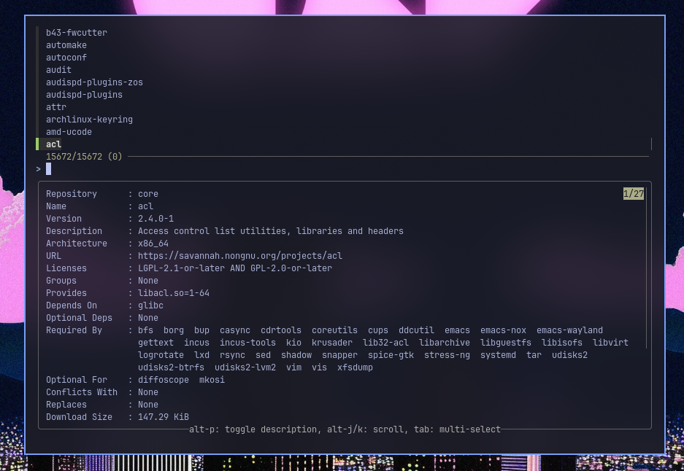The width and height of the screenshot is (684, 471).
Task: Click the stress-ng entry in Required By
Action: 447,355
